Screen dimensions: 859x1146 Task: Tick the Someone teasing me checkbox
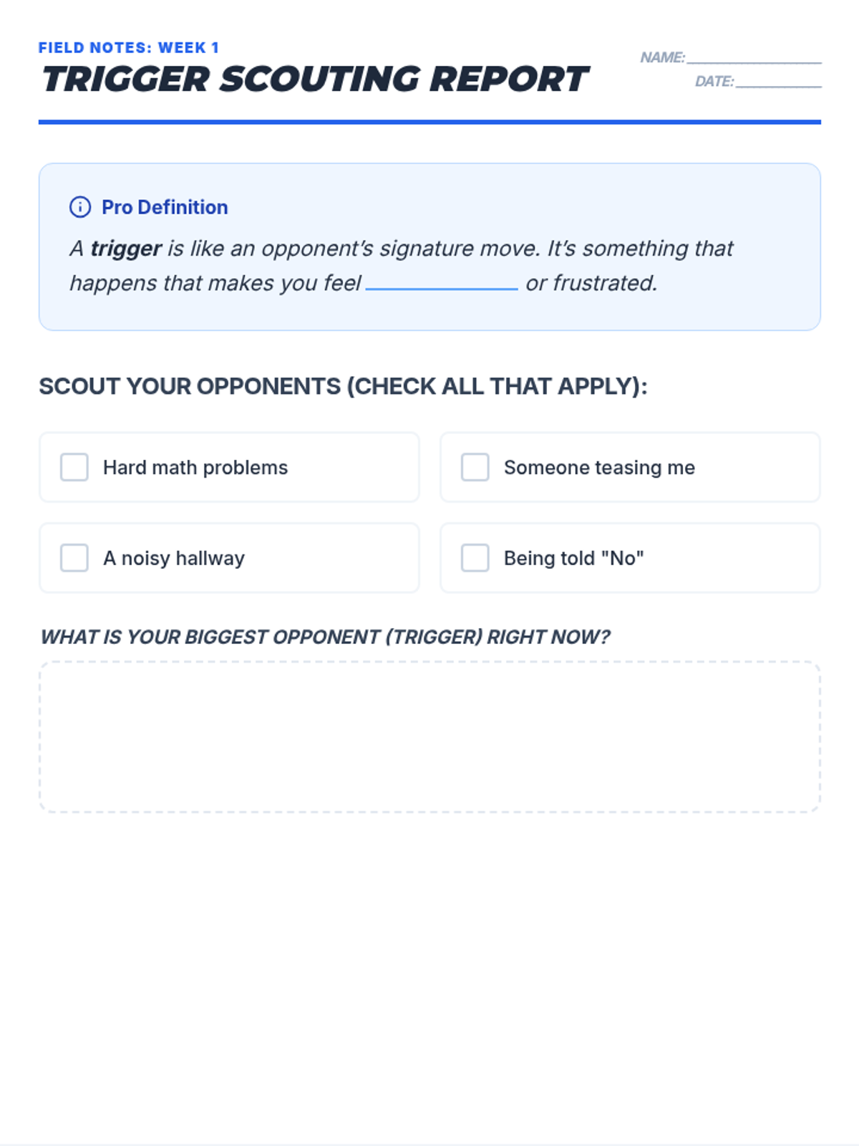coord(475,467)
